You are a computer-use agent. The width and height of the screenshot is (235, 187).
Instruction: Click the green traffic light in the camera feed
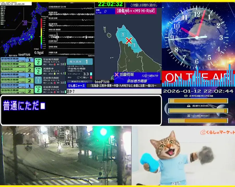click(104, 132)
